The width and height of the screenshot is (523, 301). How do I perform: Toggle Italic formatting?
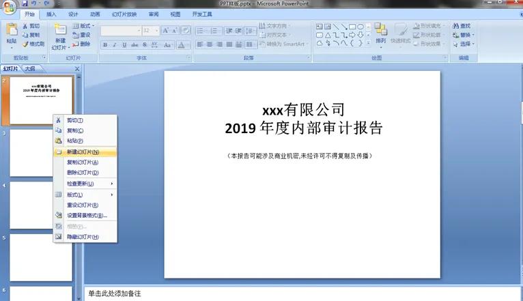coord(115,44)
